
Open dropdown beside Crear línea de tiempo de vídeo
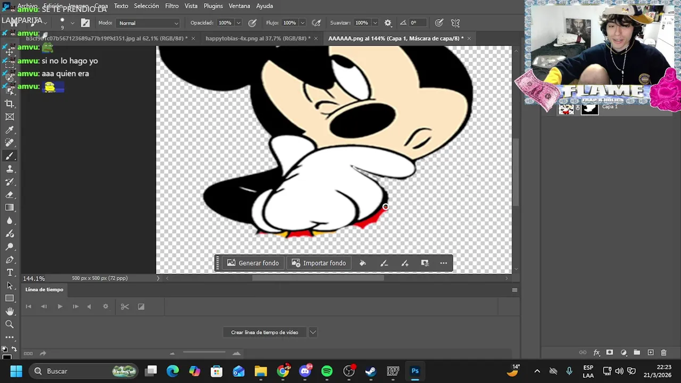click(x=313, y=332)
